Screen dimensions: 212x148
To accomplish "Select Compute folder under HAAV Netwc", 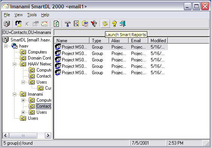I will pos(44,70).
